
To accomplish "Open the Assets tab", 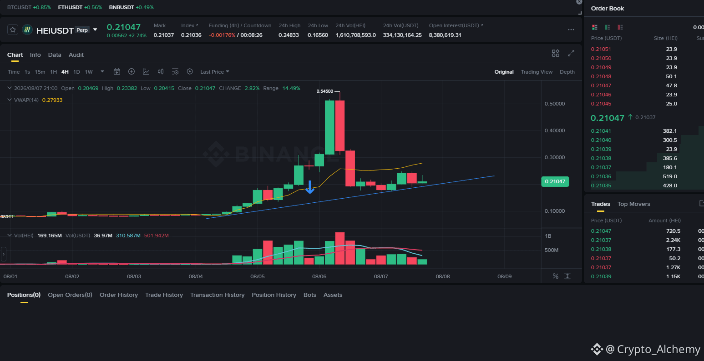I will pos(333,295).
